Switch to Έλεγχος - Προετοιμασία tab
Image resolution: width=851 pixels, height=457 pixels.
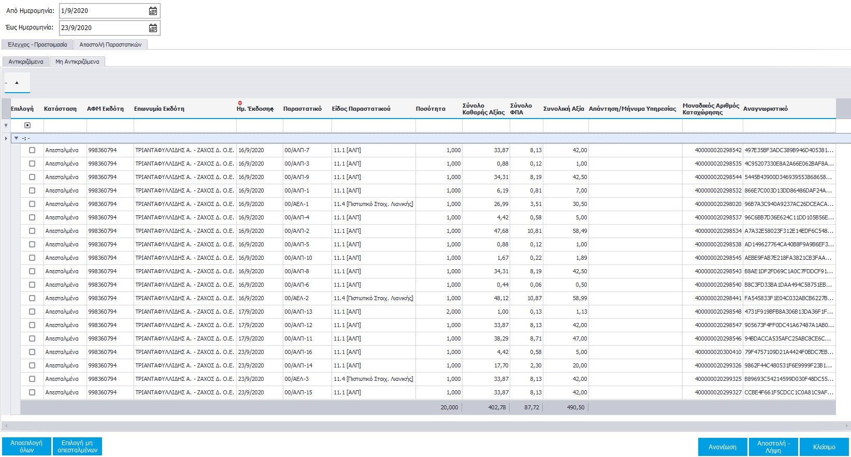pyautogui.click(x=37, y=45)
